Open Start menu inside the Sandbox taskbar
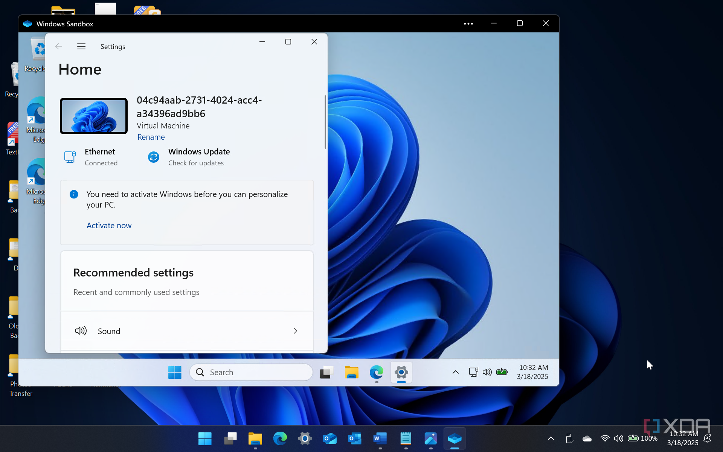 175,373
